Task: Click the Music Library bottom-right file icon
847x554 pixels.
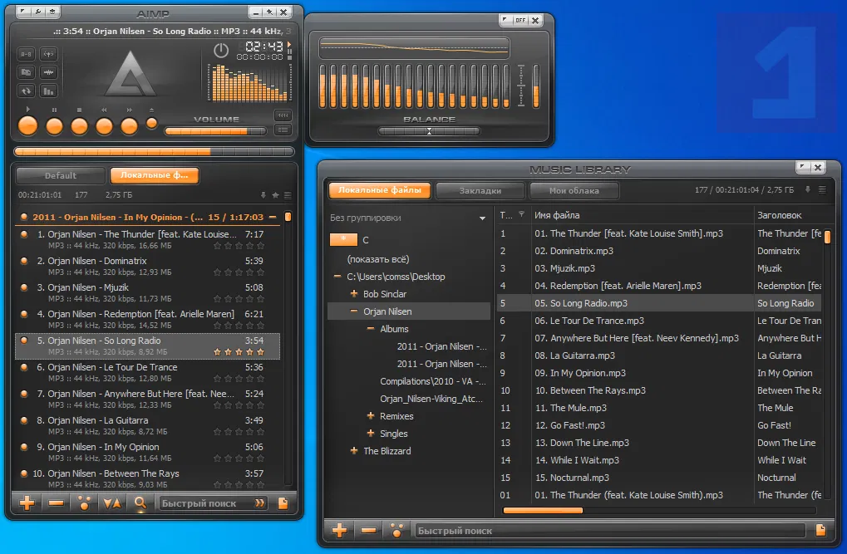Action: pos(820,530)
